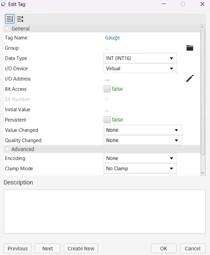Open the Quality Changed dropdown
The image size is (210, 255).
143,140
